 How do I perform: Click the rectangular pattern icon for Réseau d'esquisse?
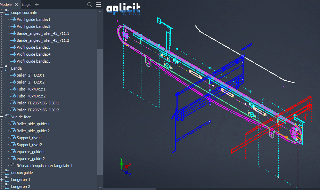[13, 165]
